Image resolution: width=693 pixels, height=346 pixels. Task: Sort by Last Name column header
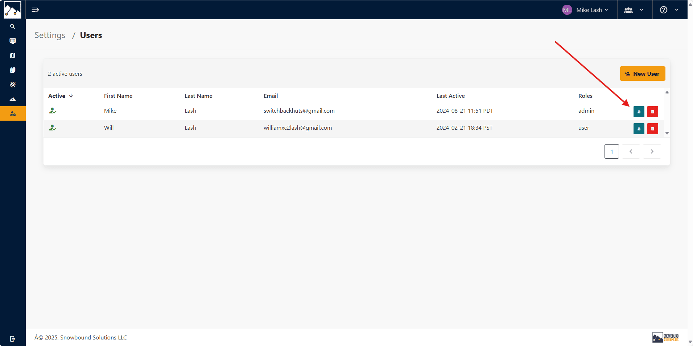(x=198, y=96)
